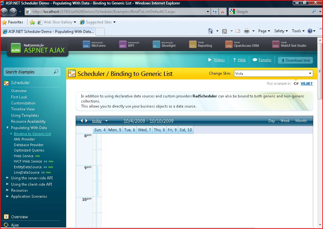The image size is (323, 229).
Task: Open RadControls for WPF
Action: (129, 44)
